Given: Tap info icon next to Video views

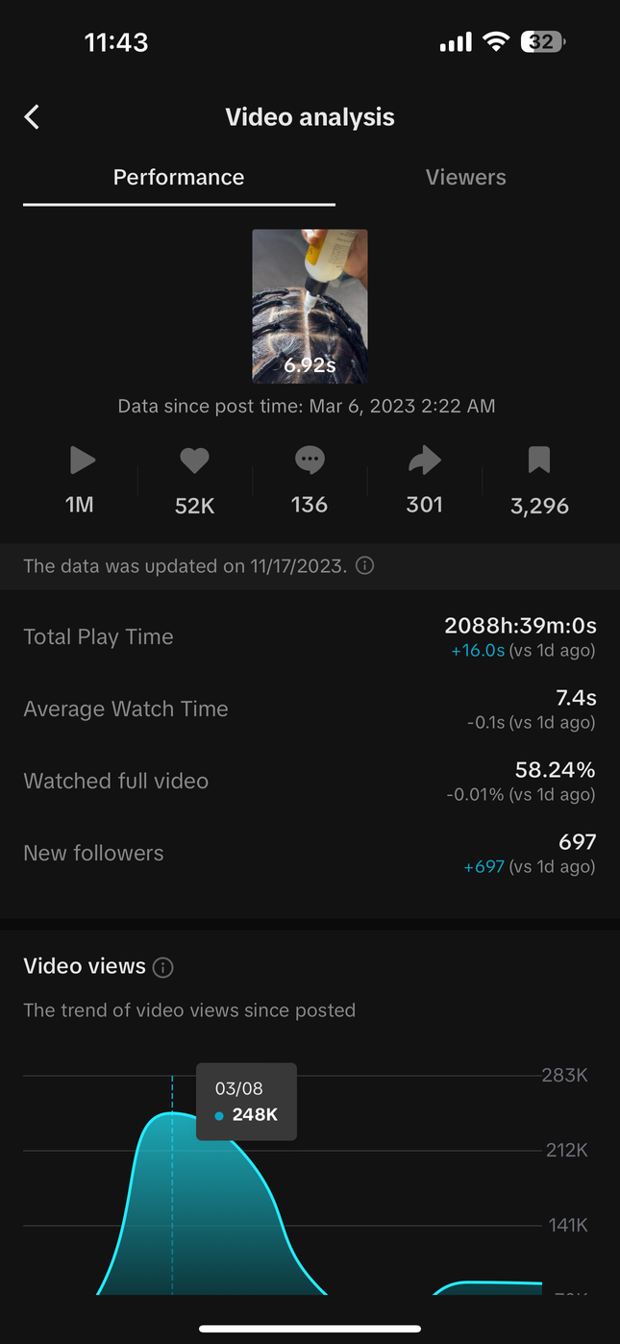Looking at the screenshot, I should click(163, 967).
